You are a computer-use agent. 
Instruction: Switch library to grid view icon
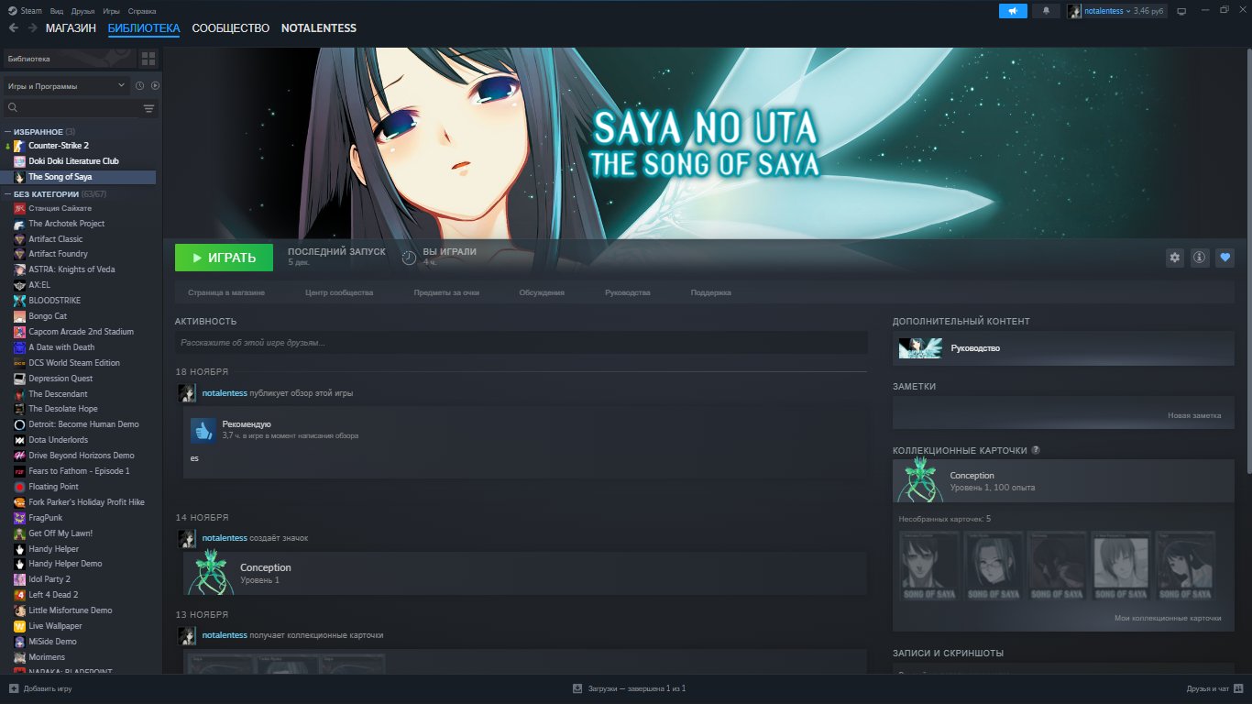[x=148, y=59]
